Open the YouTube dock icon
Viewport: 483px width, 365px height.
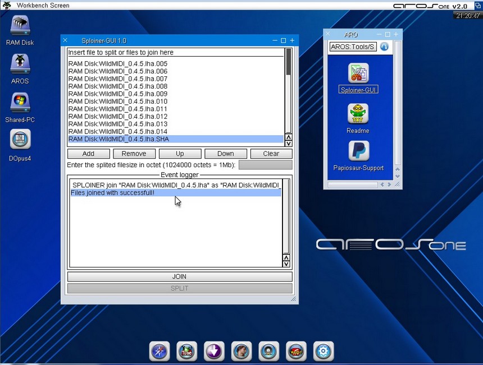[x=186, y=351]
